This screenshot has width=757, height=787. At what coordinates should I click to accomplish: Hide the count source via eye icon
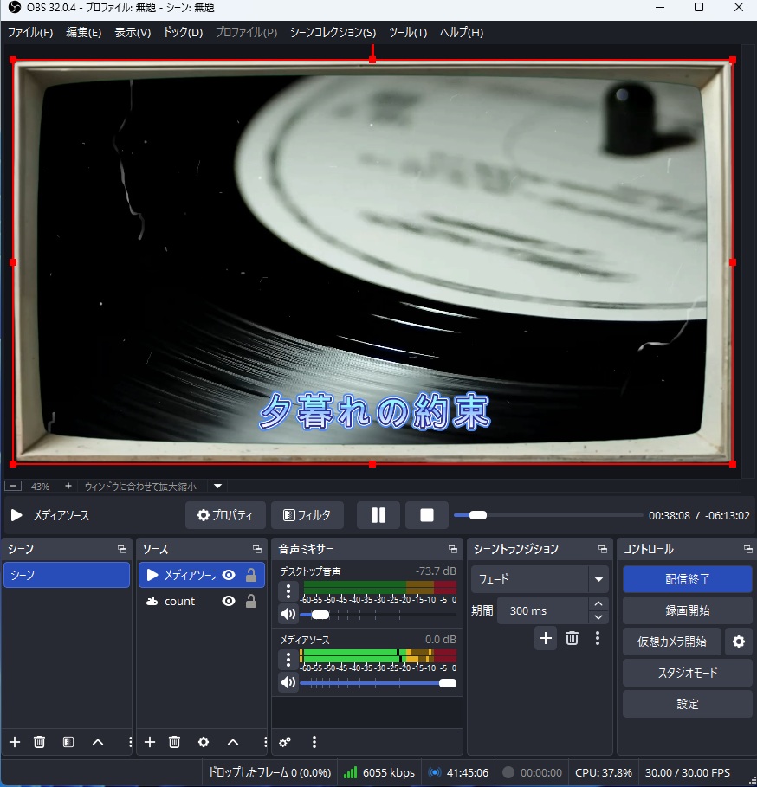229,602
